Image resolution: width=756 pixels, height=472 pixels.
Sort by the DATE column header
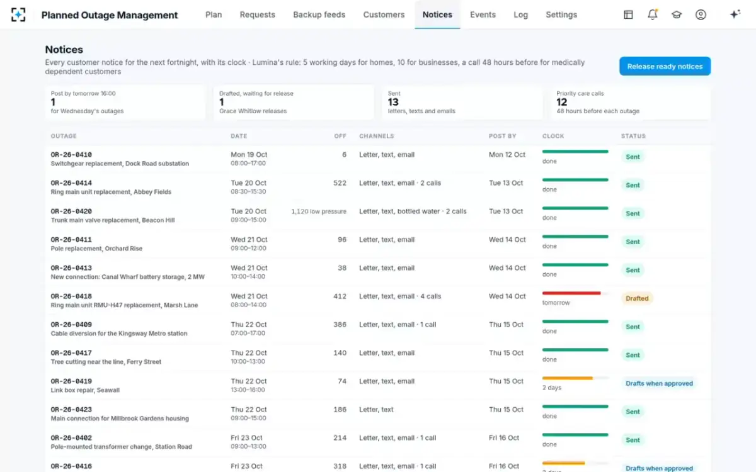point(239,136)
